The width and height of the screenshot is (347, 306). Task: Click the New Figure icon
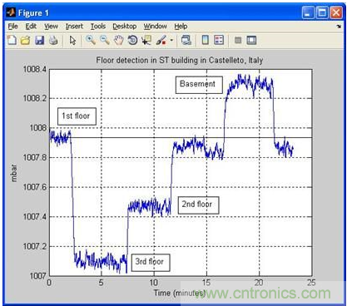(x=12, y=41)
